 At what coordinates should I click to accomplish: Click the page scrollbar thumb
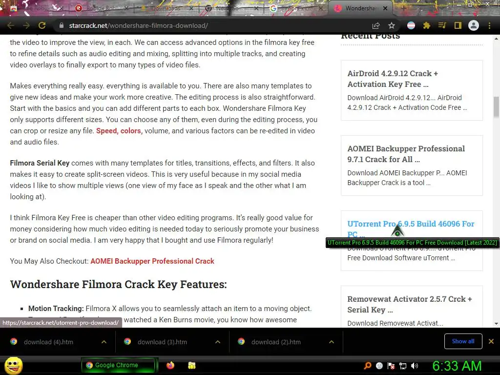pyautogui.click(x=496, y=107)
